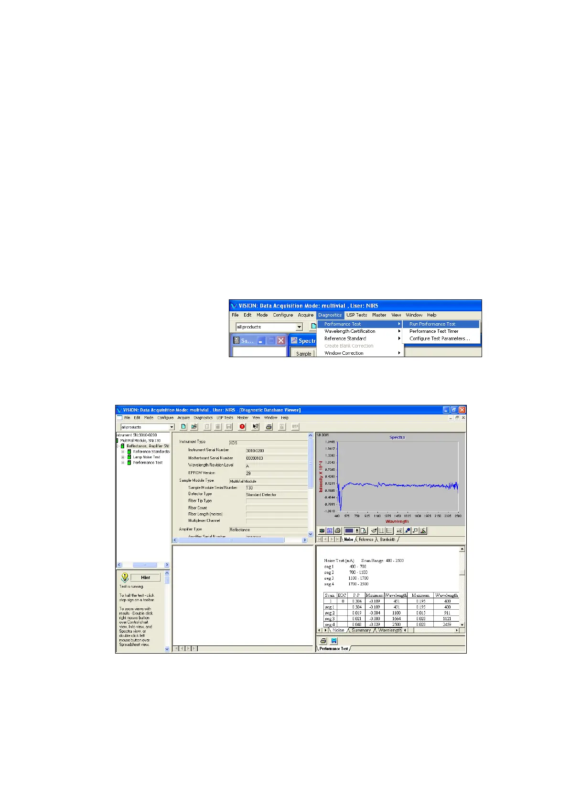Image resolution: width=569 pixels, height=804 pixels.
Task: Click Open folder icon in Diagnostic Database Viewer toolbar
Action: (x=194, y=426)
